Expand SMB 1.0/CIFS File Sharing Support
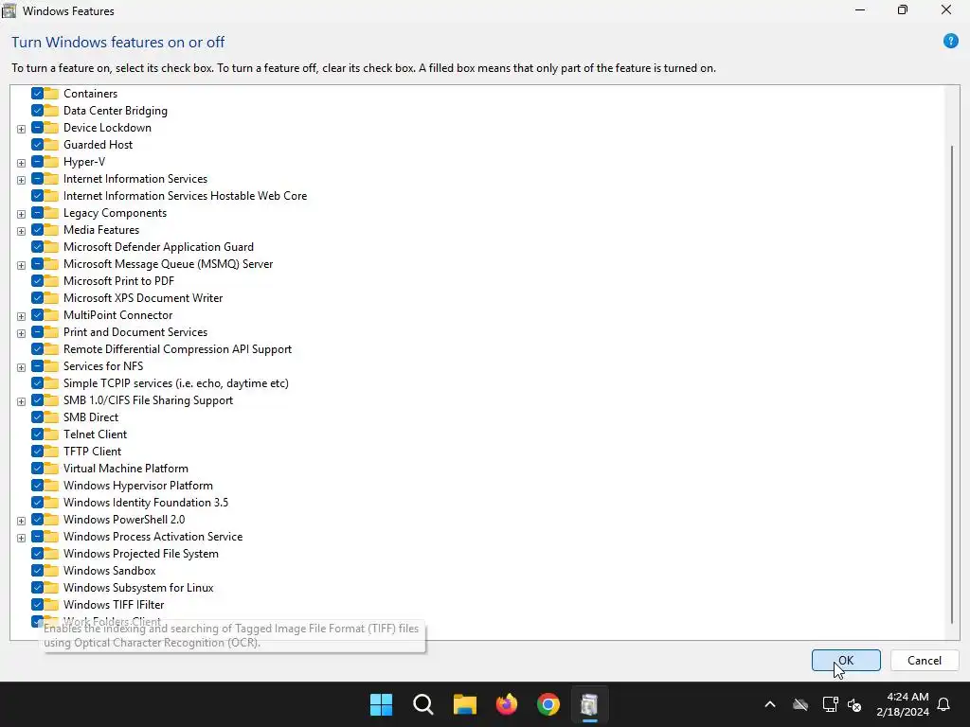This screenshot has height=727, width=970. (x=21, y=401)
